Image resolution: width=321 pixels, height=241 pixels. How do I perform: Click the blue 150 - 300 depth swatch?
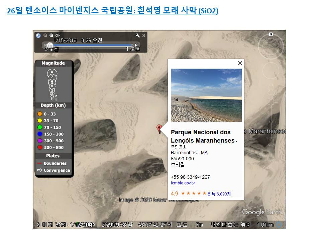(40, 134)
